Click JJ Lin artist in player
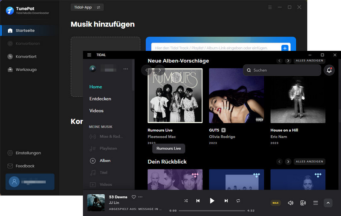 tap(114, 203)
